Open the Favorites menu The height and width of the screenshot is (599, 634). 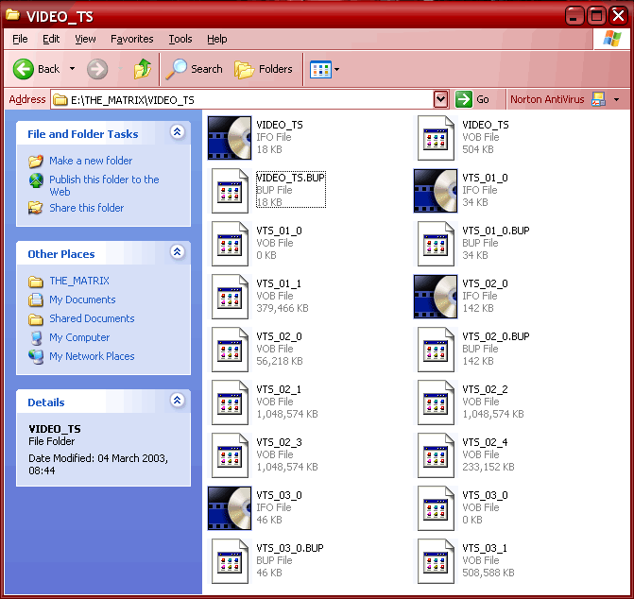click(x=132, y=39)
